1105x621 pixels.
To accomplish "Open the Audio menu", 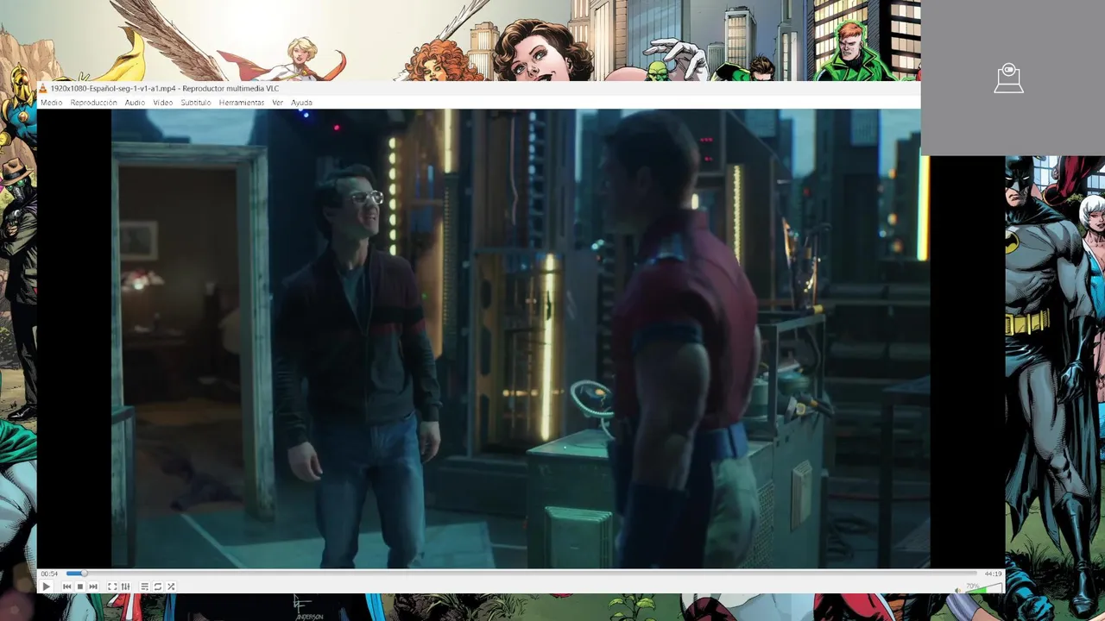I will click(x=135, y=103).
